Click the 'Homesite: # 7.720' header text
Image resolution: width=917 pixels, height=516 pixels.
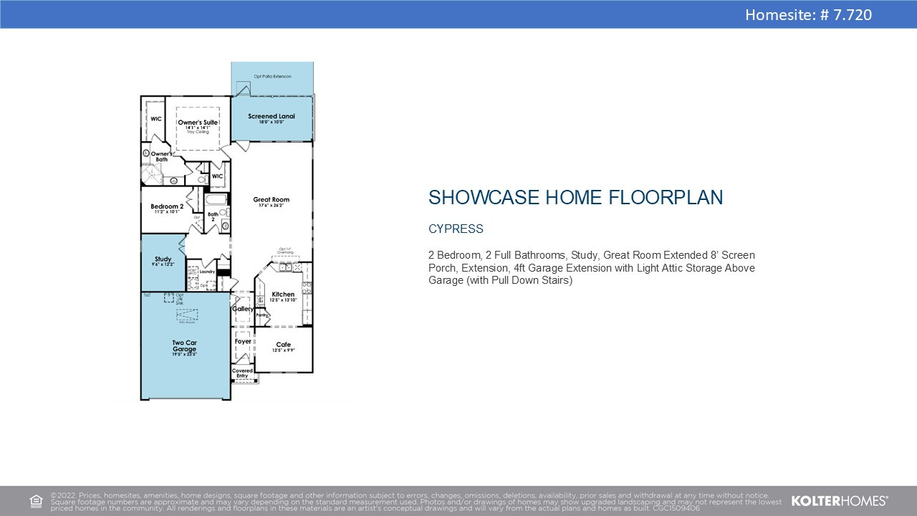(x=808, y=14)
